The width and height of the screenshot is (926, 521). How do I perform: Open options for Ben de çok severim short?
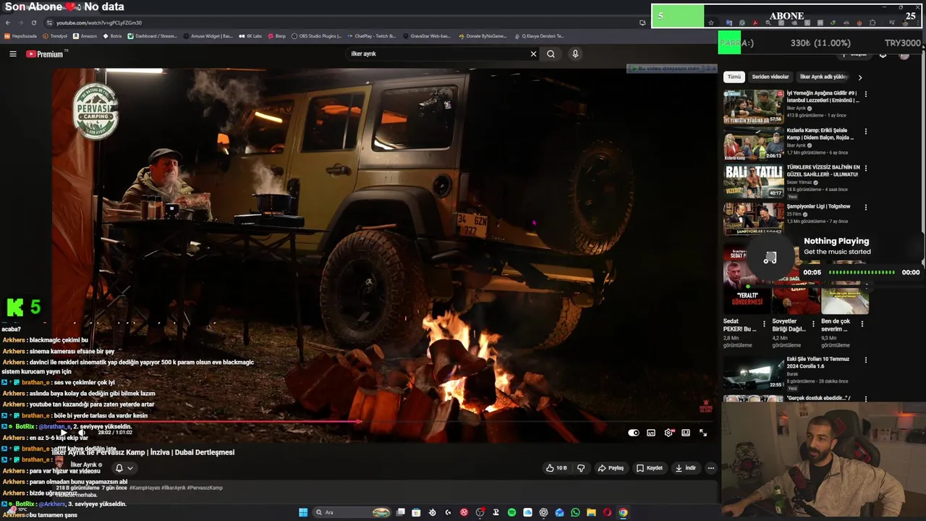tap(862, 324)
